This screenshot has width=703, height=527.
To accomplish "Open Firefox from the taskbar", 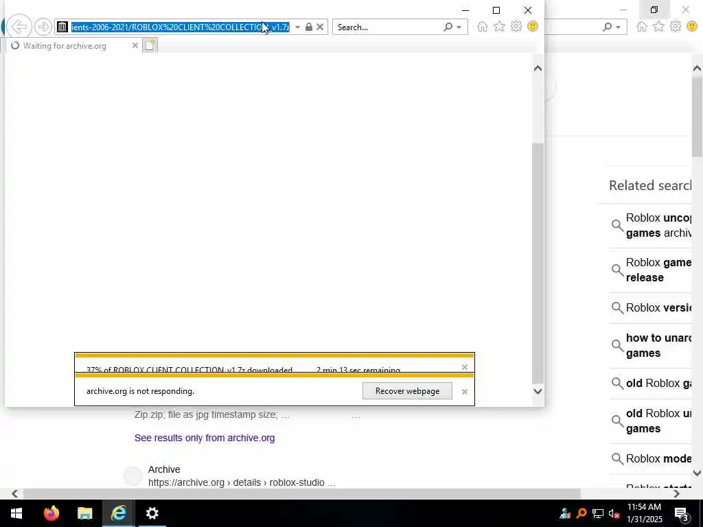I will (51, 513).
